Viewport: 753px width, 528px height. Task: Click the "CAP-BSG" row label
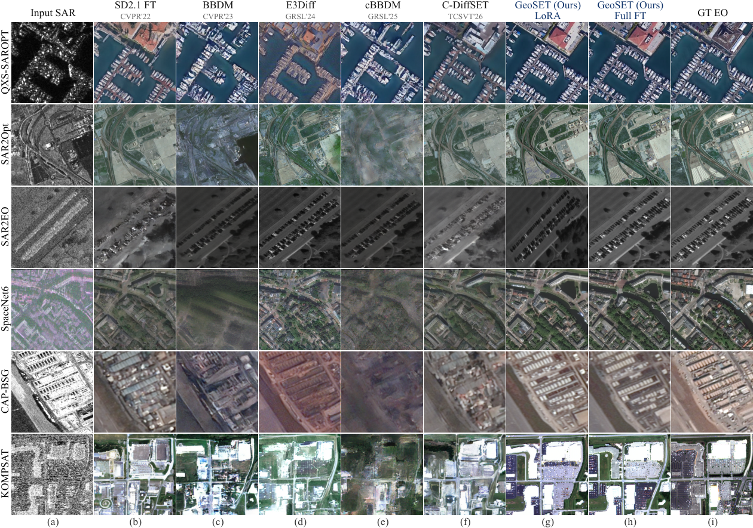point(6,391)
